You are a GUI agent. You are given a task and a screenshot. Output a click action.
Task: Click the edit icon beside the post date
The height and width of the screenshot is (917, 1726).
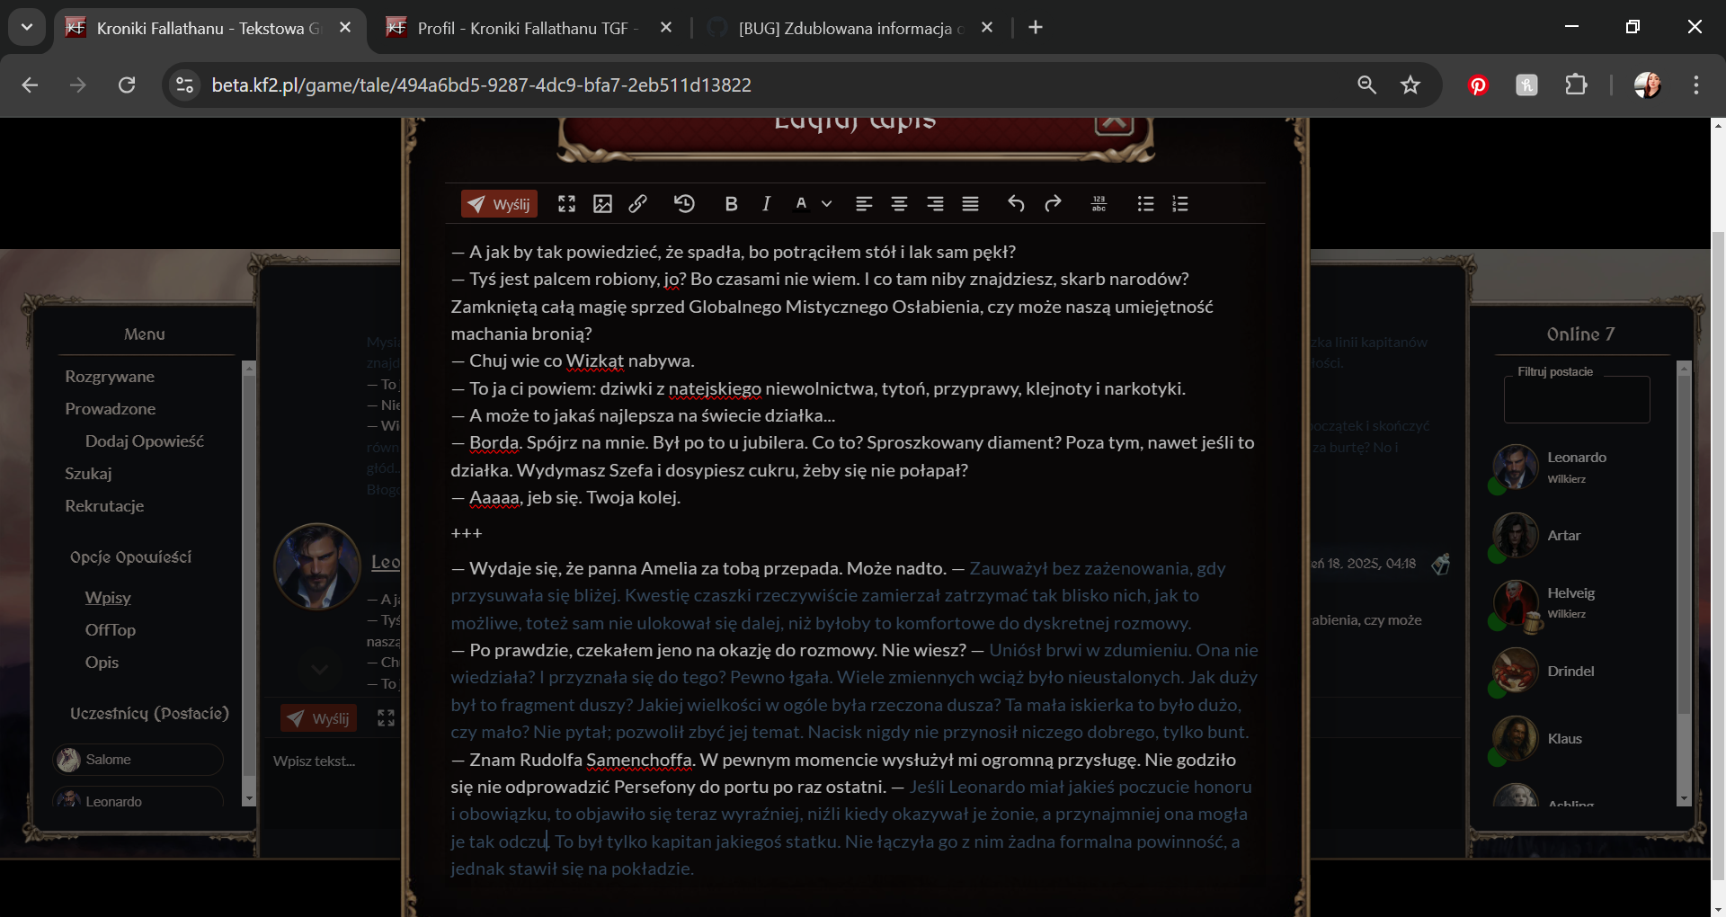1441,564
